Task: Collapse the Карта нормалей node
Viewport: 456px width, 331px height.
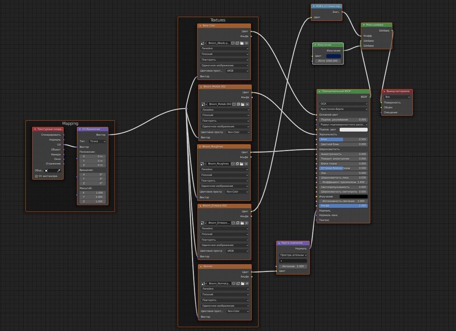Action: click(x=279, y=243)
